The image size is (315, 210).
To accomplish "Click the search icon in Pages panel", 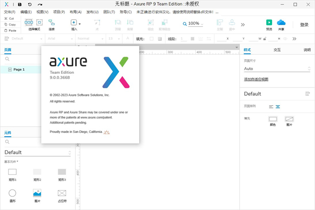I will point(7,59).
